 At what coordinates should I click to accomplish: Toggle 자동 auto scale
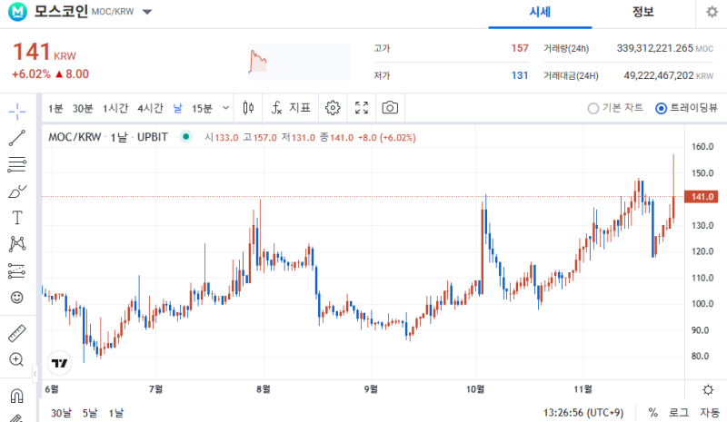[710, 412]
